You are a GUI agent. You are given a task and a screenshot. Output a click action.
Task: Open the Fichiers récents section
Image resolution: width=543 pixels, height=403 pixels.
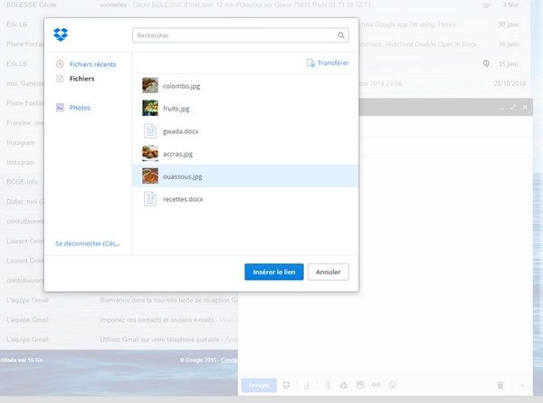click(x=92, y=64)
